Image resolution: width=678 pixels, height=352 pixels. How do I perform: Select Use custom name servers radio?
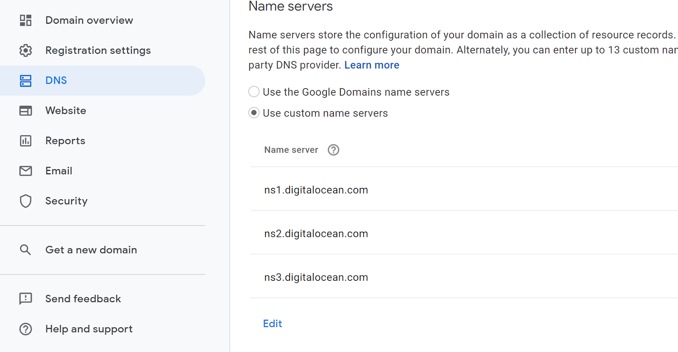pyautogui.click(x=254, y=113)
